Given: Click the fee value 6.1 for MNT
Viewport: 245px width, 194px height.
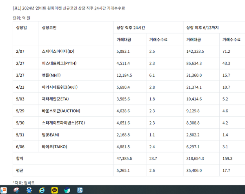Looking at the screenshot, I should pos(152,75).
